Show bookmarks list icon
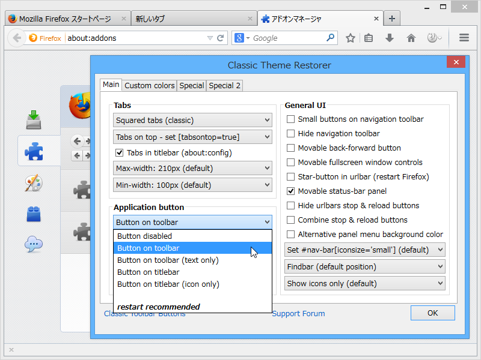Viewport: 481px width, 360px height. click(x=369, y=38)
